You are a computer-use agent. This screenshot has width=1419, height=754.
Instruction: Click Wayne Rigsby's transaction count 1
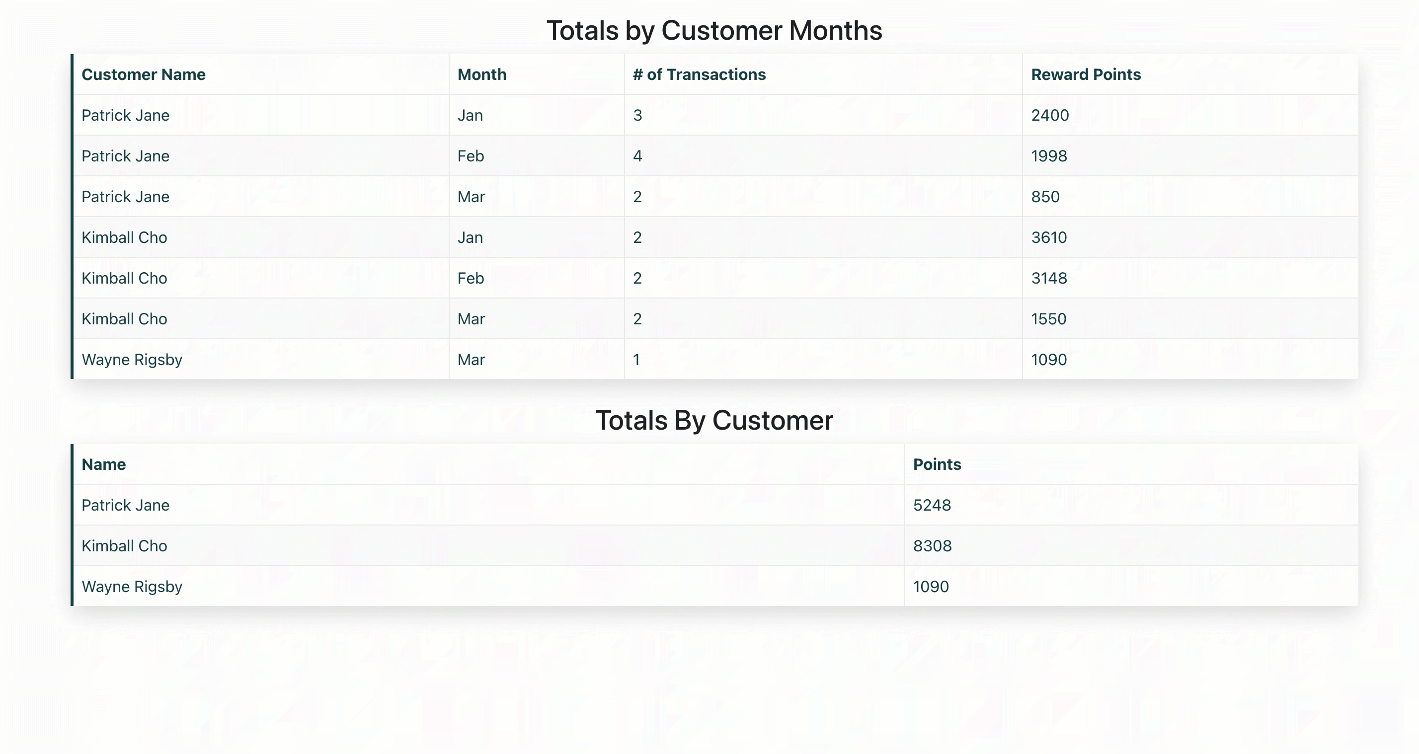[x=636, y=360]
